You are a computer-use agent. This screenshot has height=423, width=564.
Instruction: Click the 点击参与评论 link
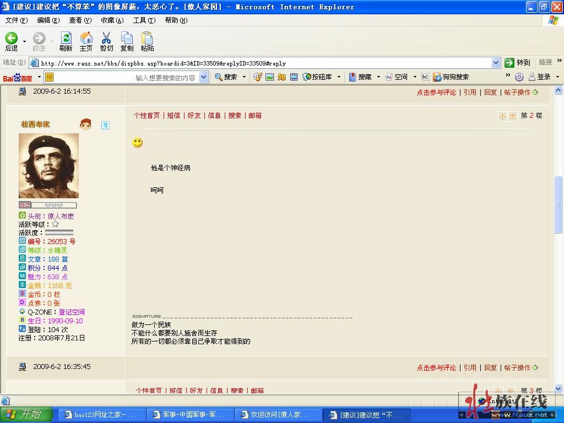tap(436, 92)
